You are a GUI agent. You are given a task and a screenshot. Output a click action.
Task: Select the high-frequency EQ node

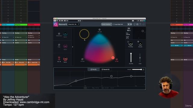tap(131, 76)
